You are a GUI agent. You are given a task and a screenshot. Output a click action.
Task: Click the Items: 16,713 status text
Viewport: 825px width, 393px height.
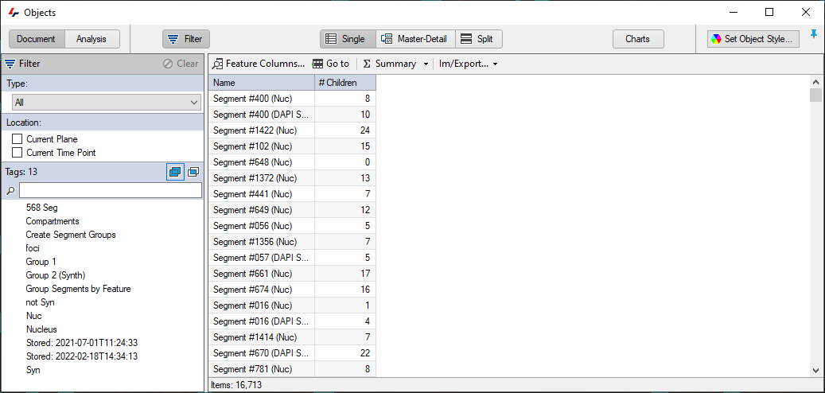point(236,385)
